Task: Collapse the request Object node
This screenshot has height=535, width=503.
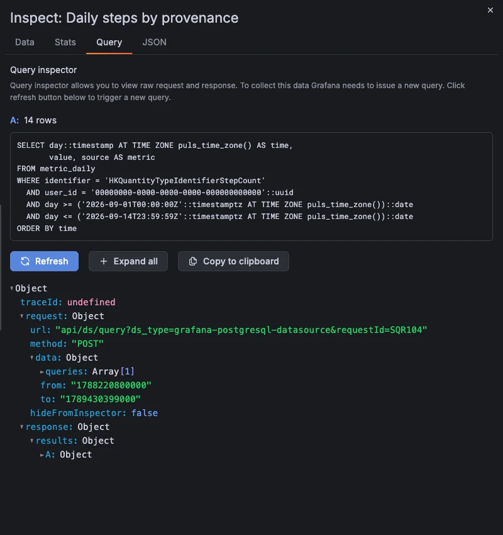Action: point(22,316)
